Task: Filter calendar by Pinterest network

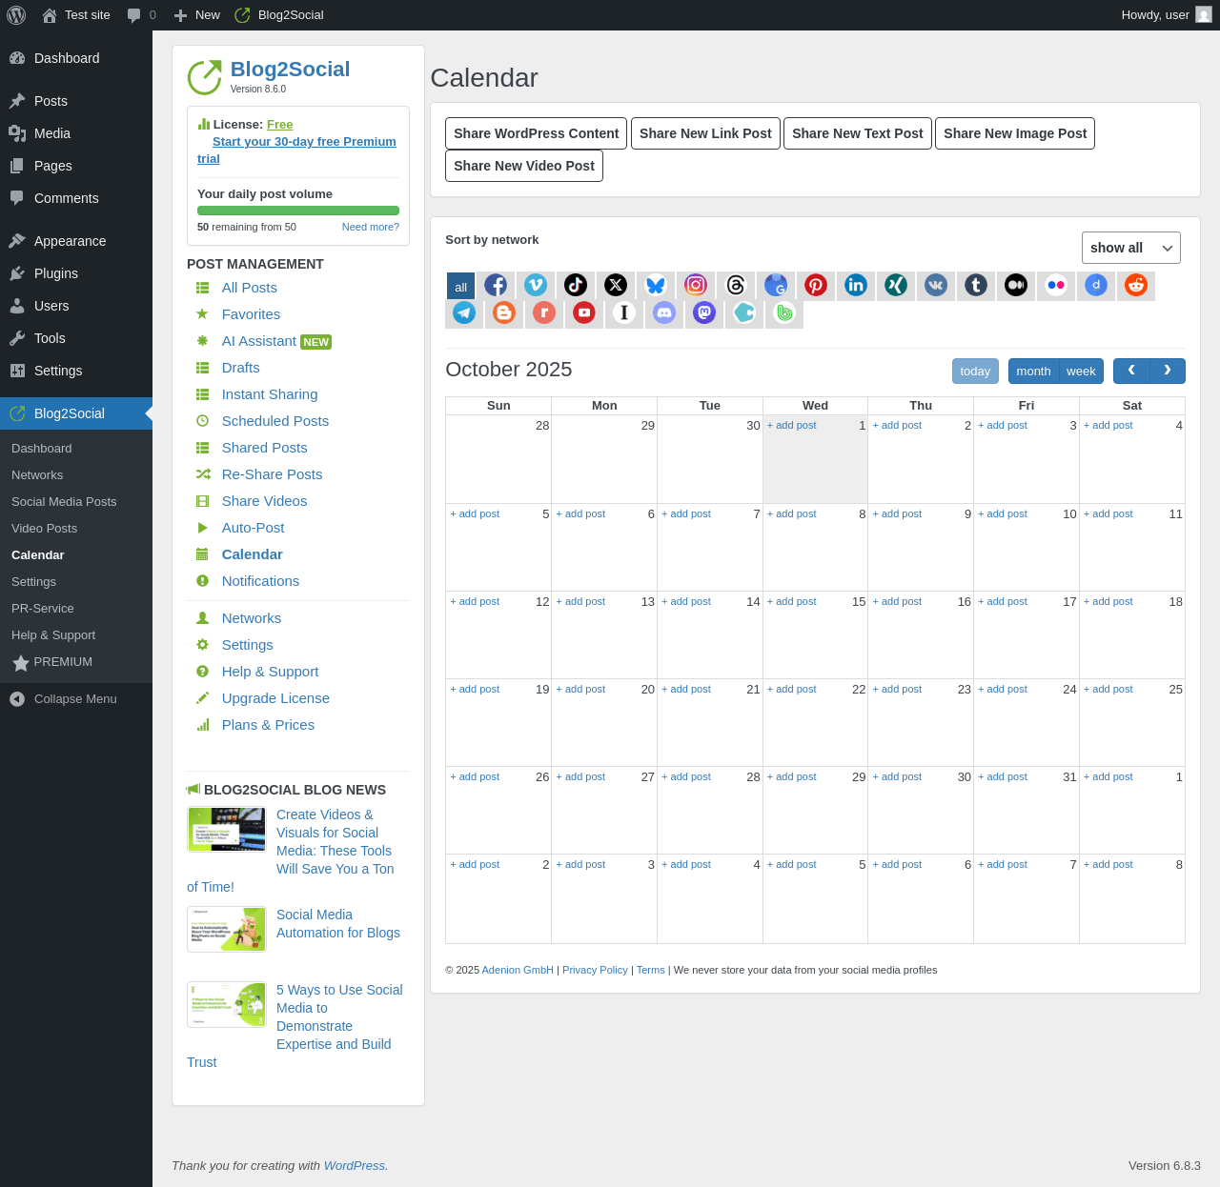Action: [816, 285]
